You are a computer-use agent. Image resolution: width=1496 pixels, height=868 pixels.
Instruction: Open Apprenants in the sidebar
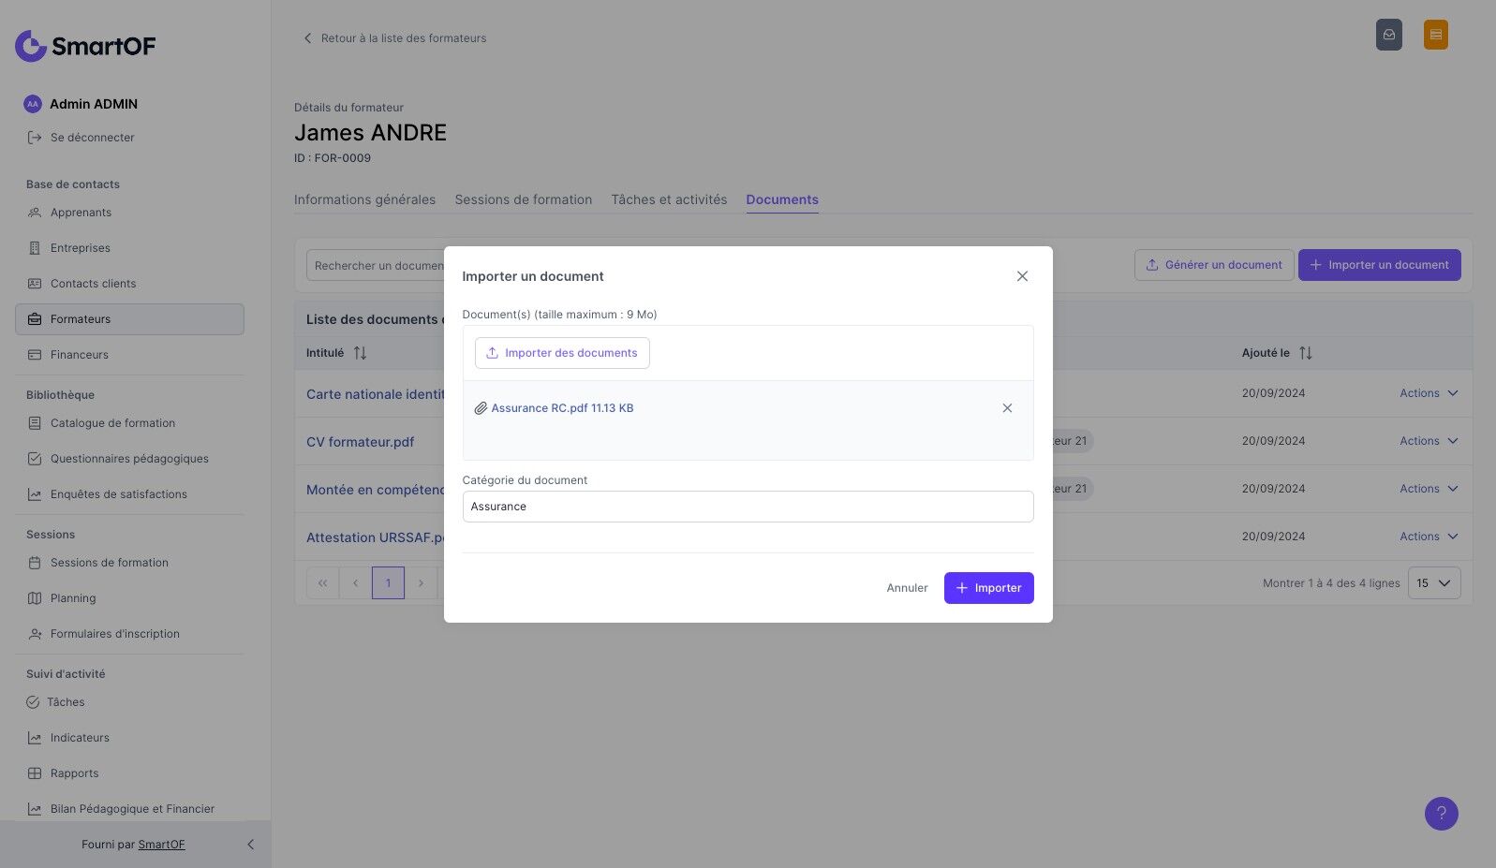[129, 213]
